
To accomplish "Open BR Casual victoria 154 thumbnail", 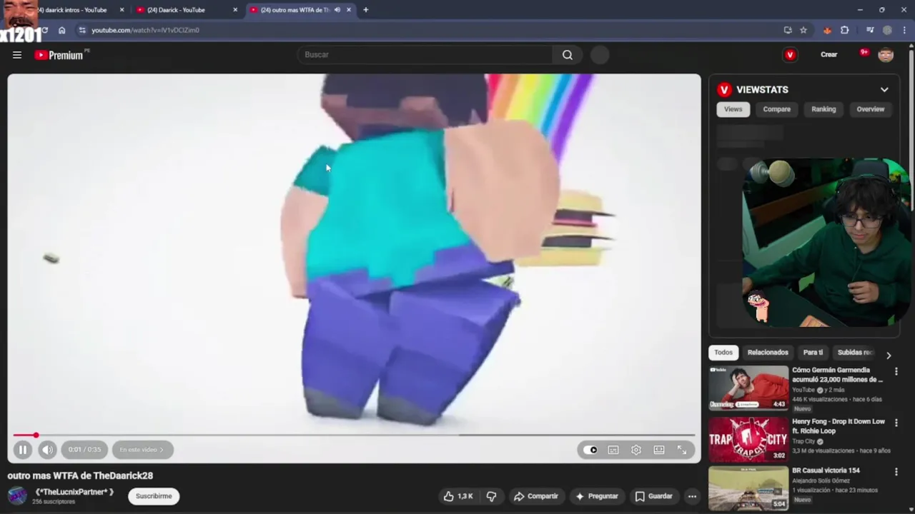I will pos(748,488).
